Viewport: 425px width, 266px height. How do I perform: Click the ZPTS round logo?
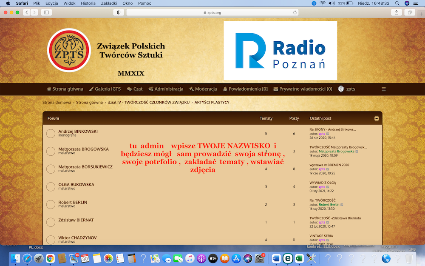pyautogui.click(x=69, y=50)
